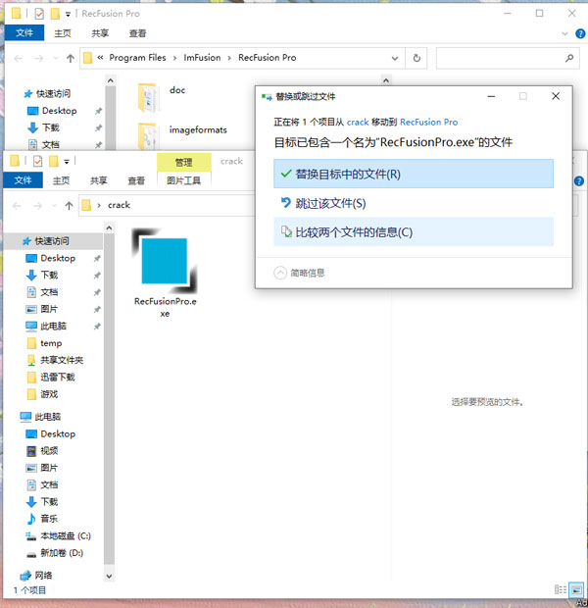Viewport: 588px width, 608px height.
Task: Open pinned Desktop under 快速访问 in crack window
Action: 58,258
